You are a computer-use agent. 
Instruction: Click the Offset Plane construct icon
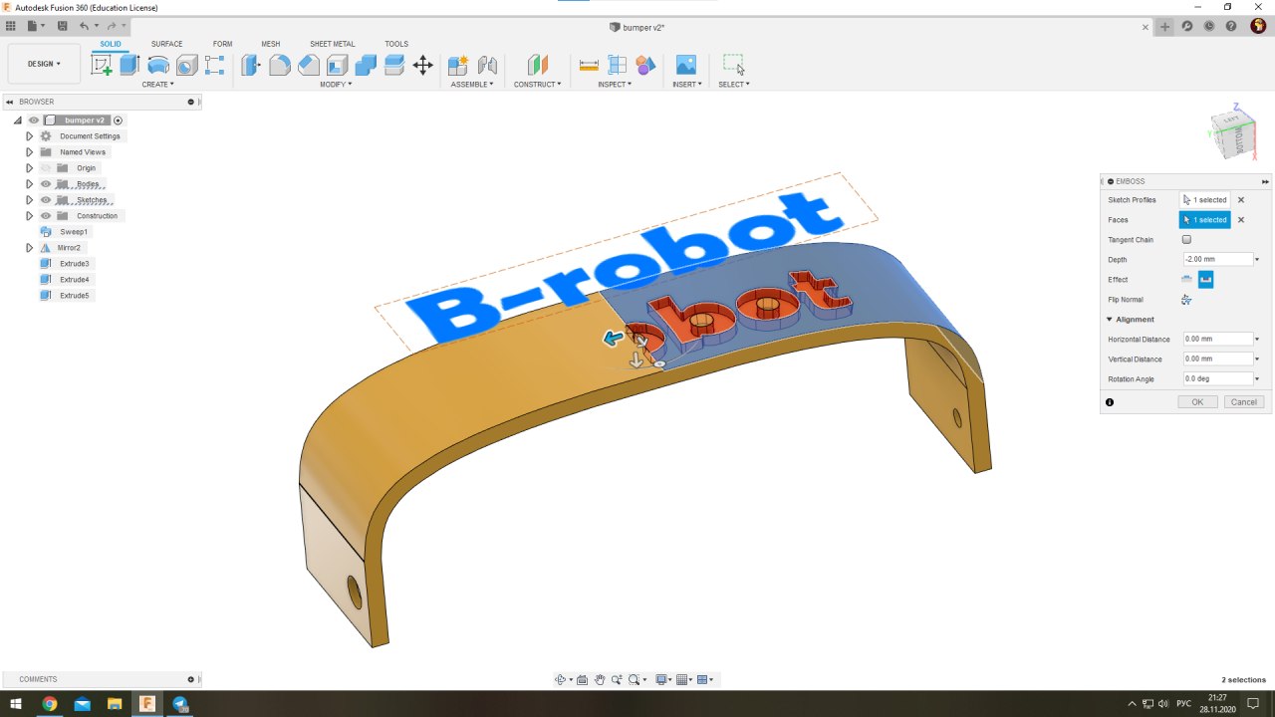point(538,66)
